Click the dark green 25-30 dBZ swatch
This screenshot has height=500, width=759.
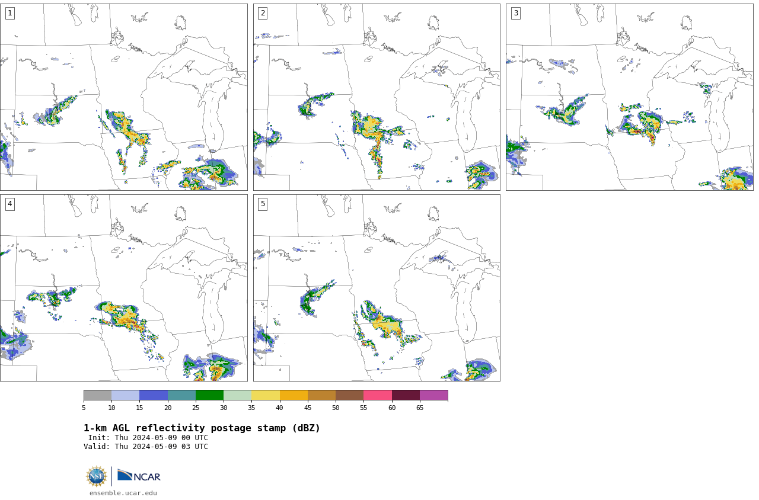point(209,395)
